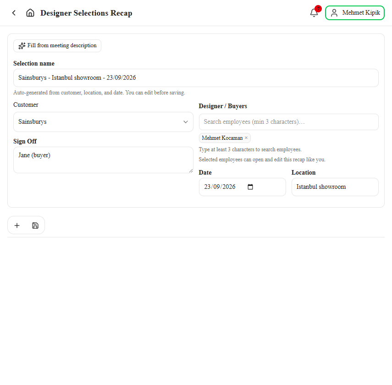Click the Selection name label
The height and width of the screenshot is (385, 392).
34,64
